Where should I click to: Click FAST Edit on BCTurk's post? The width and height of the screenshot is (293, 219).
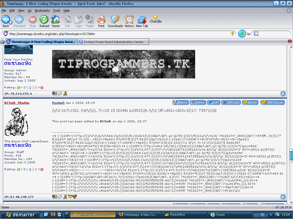(x=231, y=102)
